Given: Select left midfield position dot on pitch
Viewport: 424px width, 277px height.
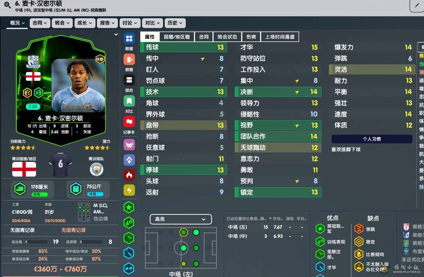Looking at the screenshot, I should pos(183,232).
